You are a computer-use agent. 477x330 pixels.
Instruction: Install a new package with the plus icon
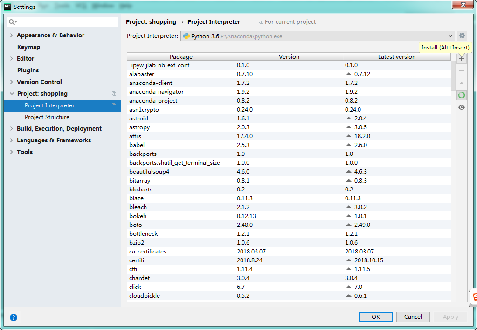461,58
